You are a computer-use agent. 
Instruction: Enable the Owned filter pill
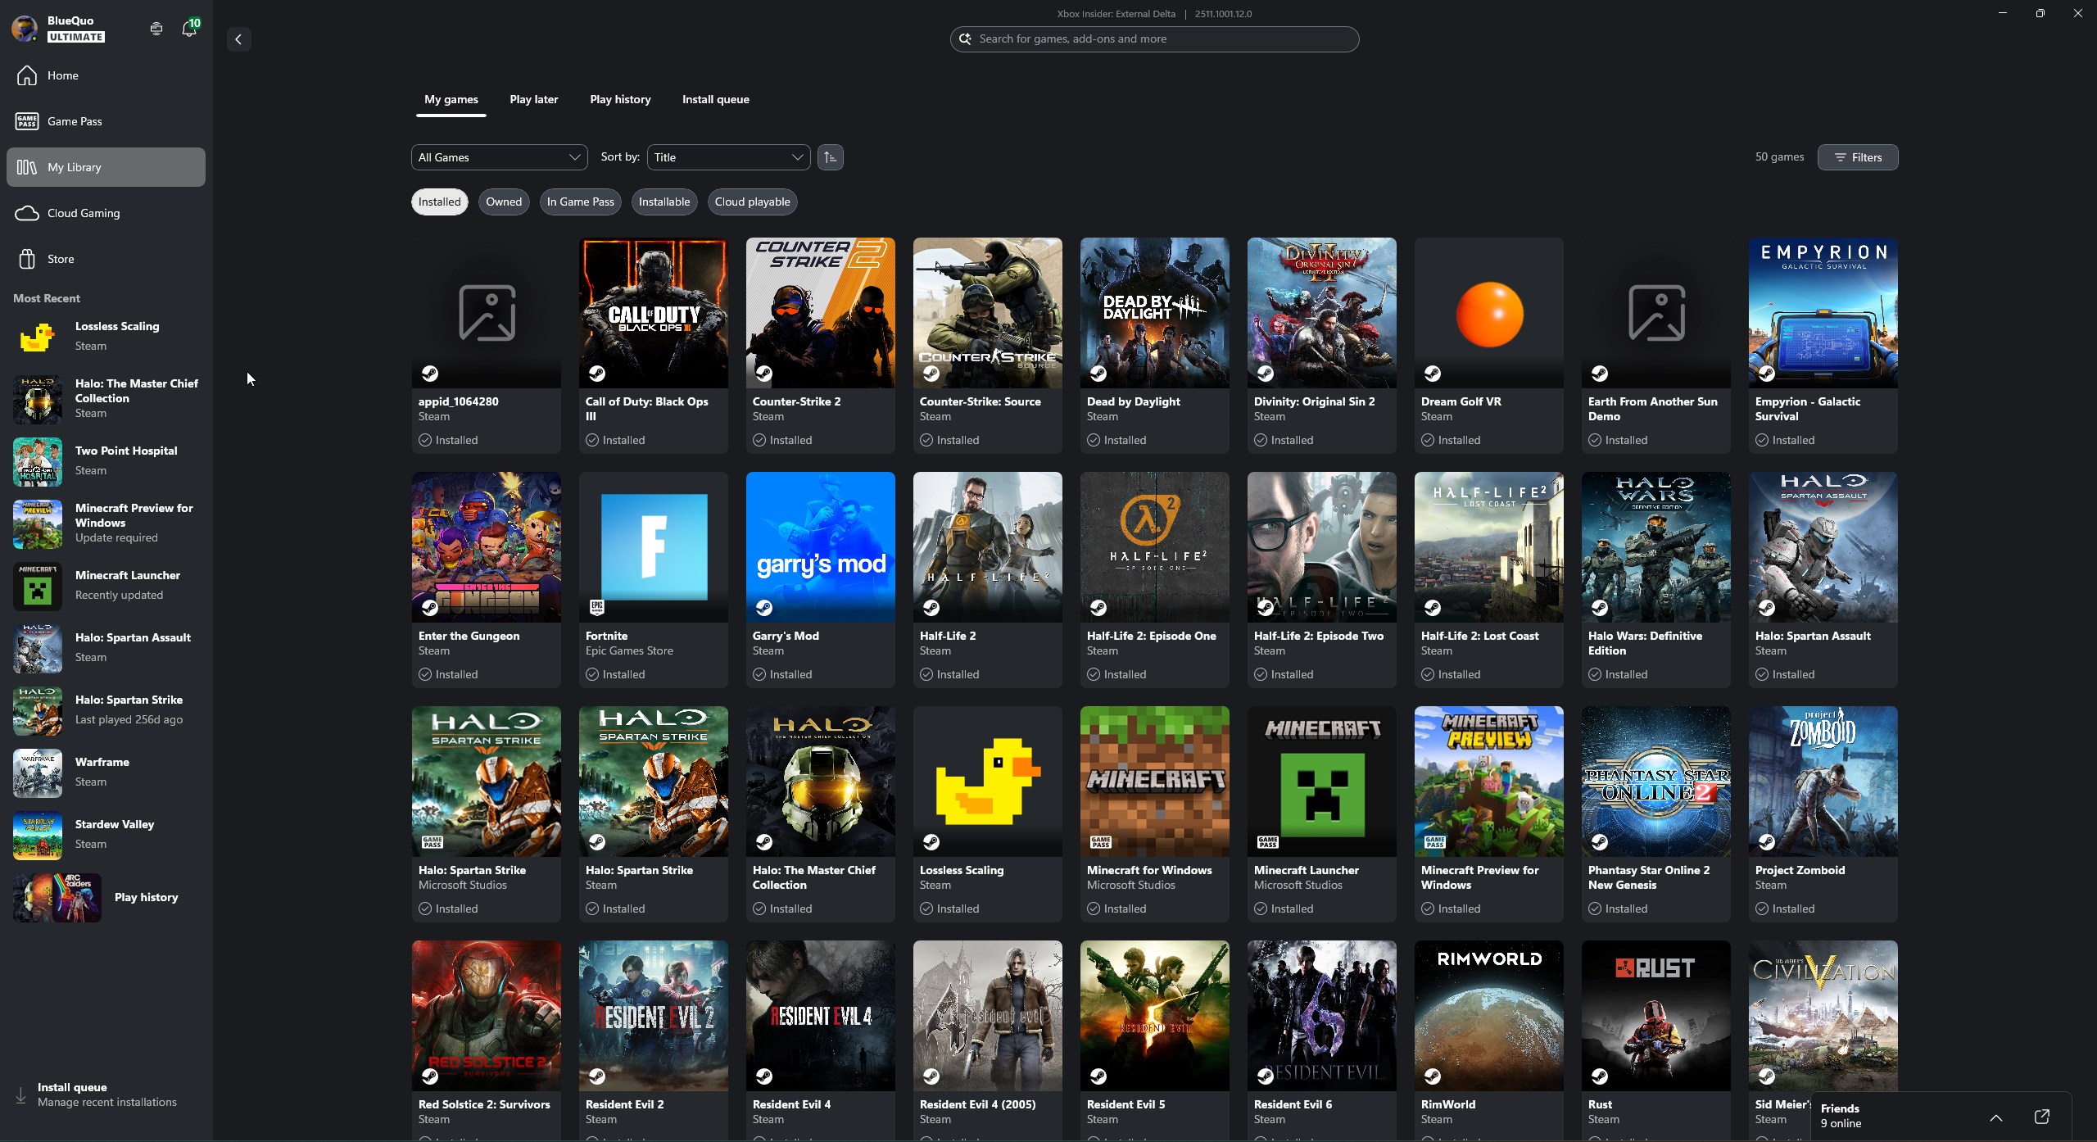click(503, 202)
